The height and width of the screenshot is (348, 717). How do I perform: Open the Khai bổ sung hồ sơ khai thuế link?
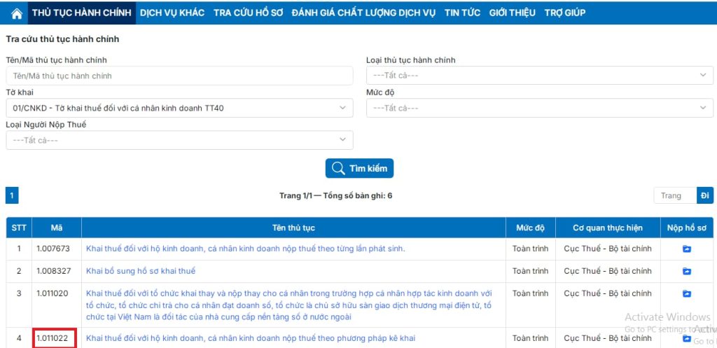pos(141,271)
